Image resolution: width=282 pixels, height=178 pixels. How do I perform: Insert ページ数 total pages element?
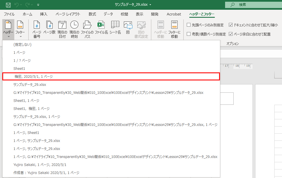(49, 28)
